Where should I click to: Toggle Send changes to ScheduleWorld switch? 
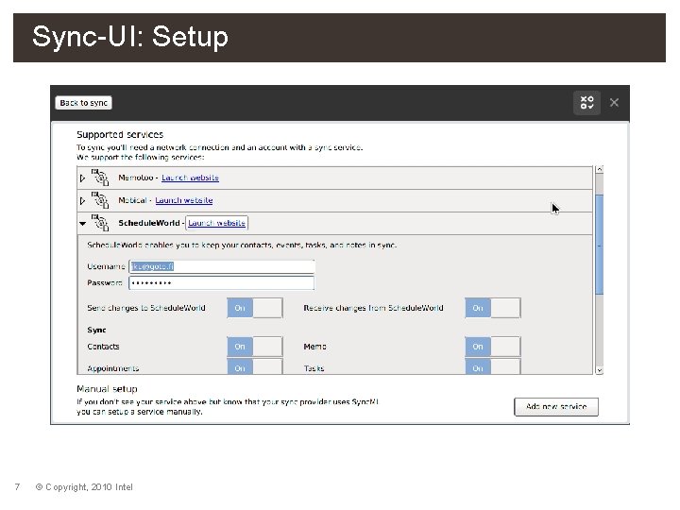click(255, 308)
